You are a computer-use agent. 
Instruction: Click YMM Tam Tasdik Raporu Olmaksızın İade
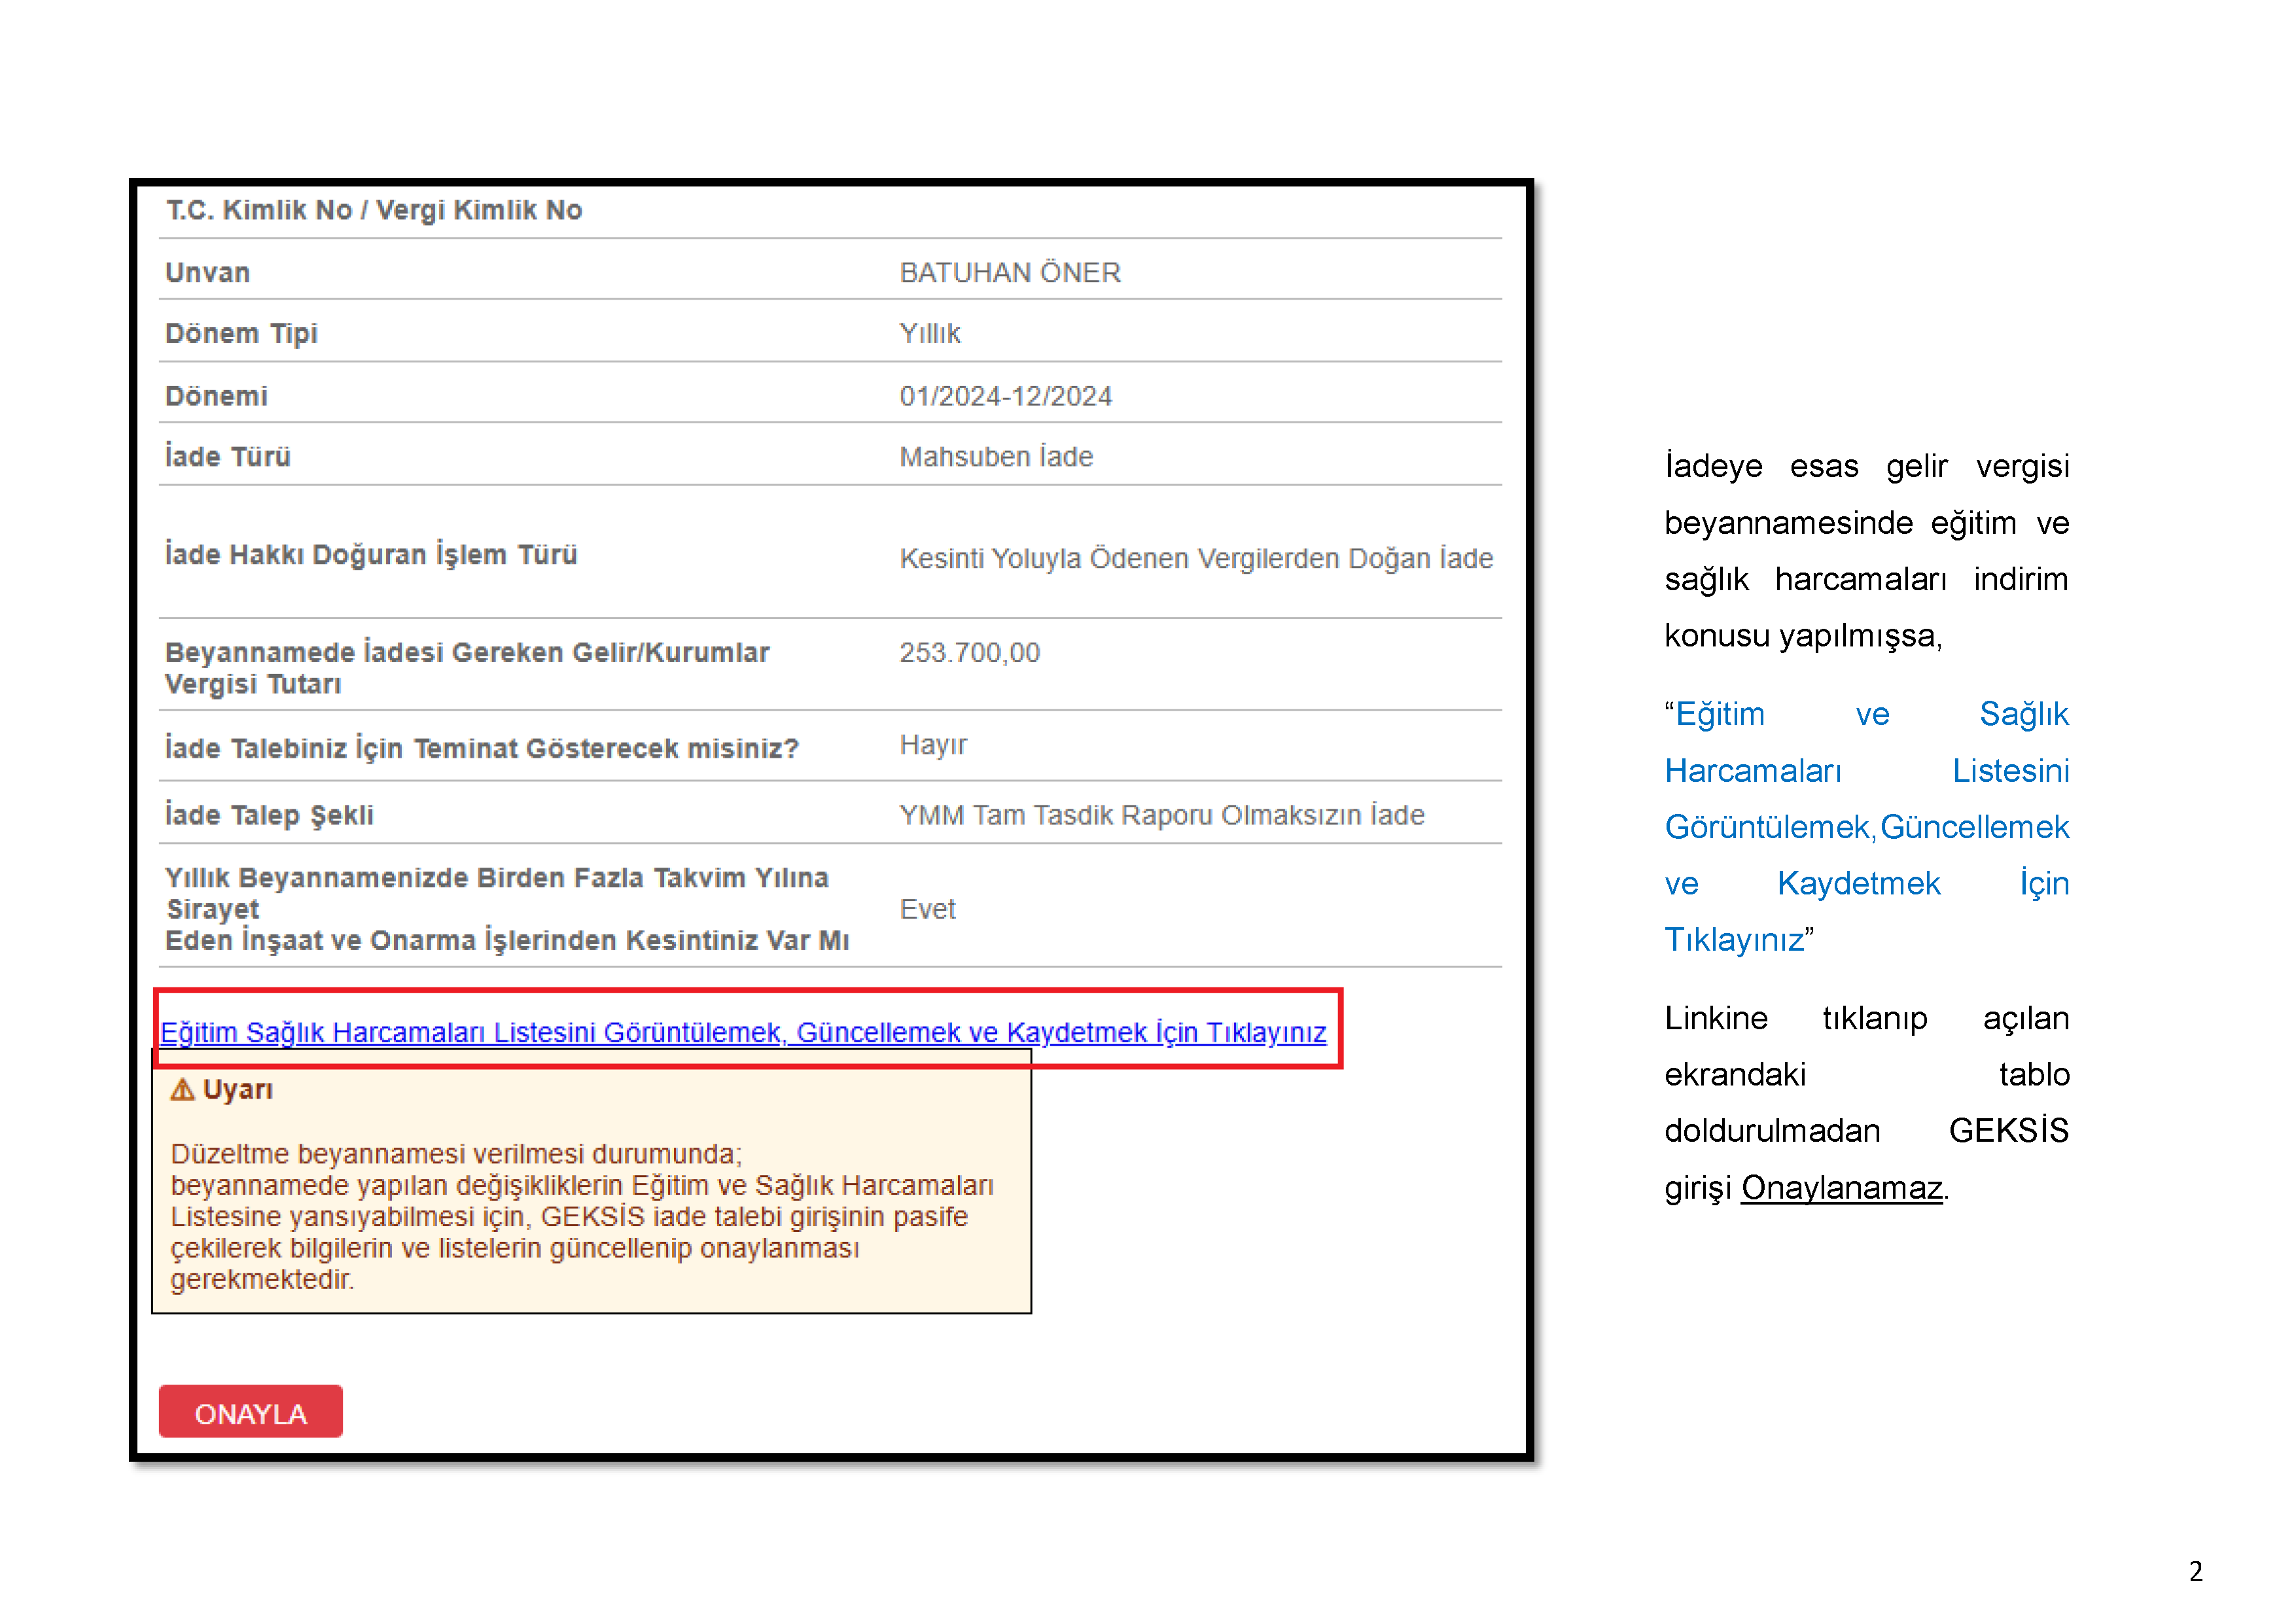(1161, 815)
